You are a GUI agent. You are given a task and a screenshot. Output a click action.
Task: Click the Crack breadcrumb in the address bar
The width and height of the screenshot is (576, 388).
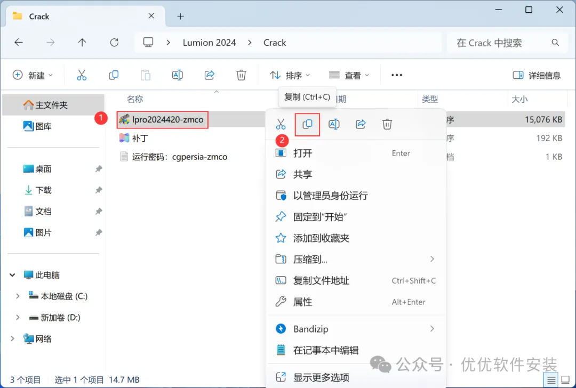(x=275, y=43)
